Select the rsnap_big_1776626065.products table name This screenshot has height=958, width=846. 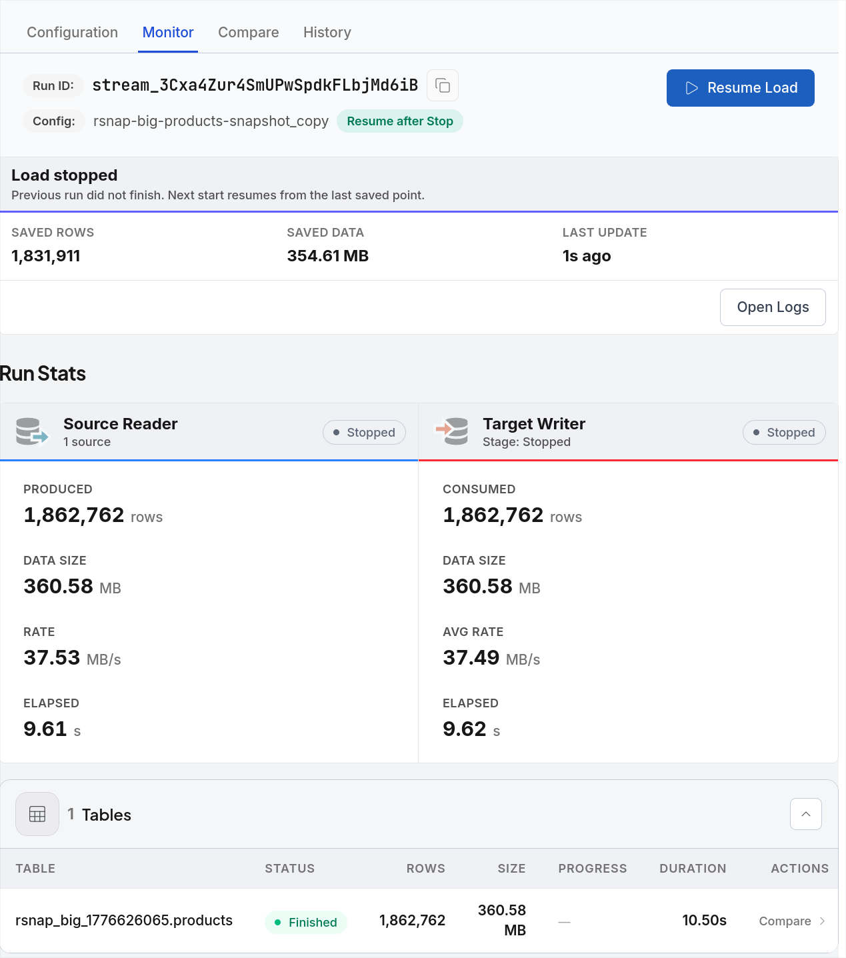[124, 921]
